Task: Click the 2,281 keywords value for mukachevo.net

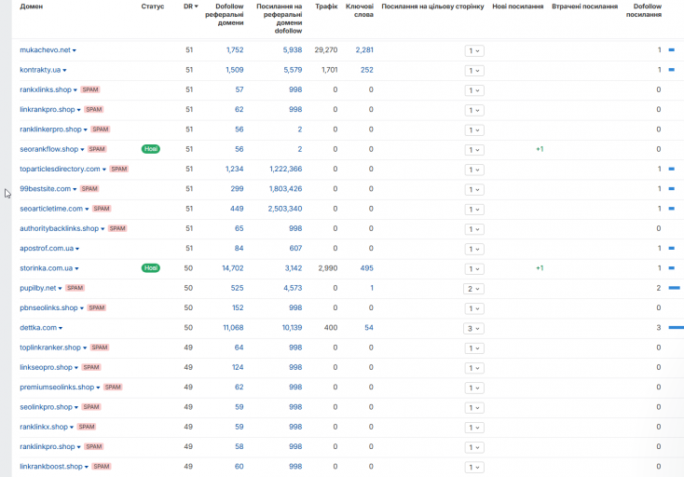Action: point(364,50)
